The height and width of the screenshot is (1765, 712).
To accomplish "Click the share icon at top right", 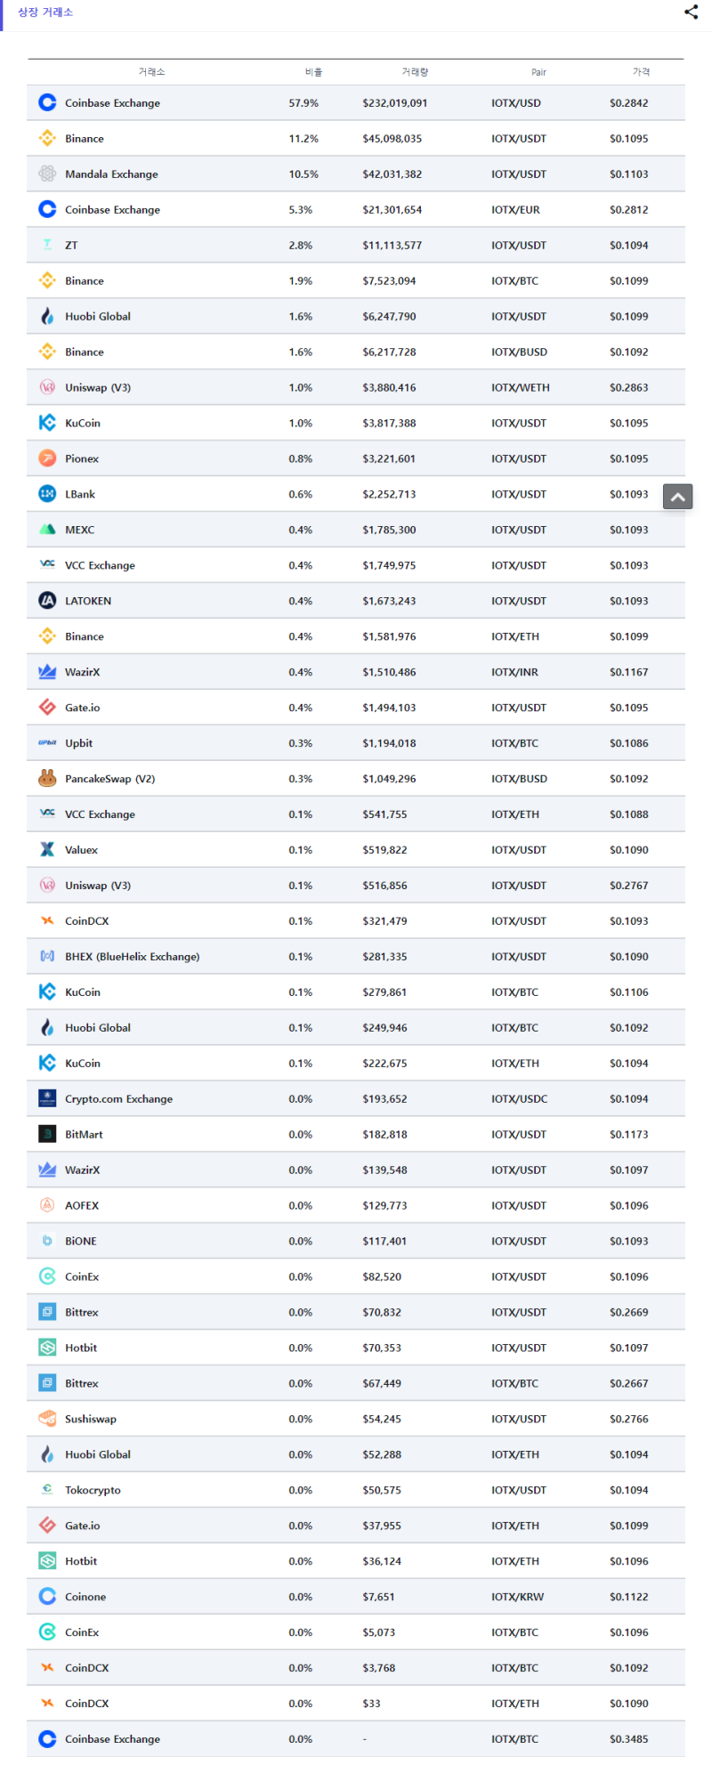I will coord(691,12).
